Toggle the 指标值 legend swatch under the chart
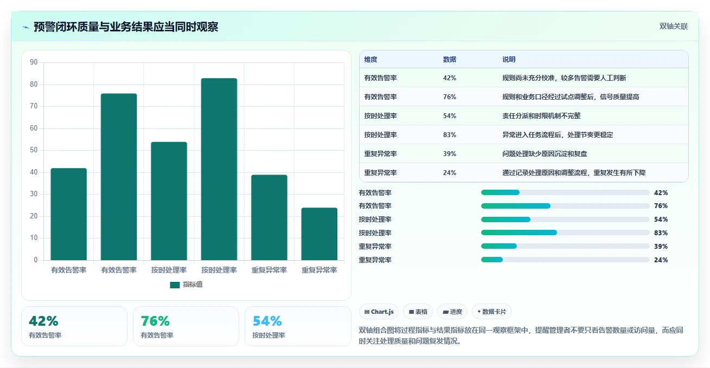 point(175,285)
